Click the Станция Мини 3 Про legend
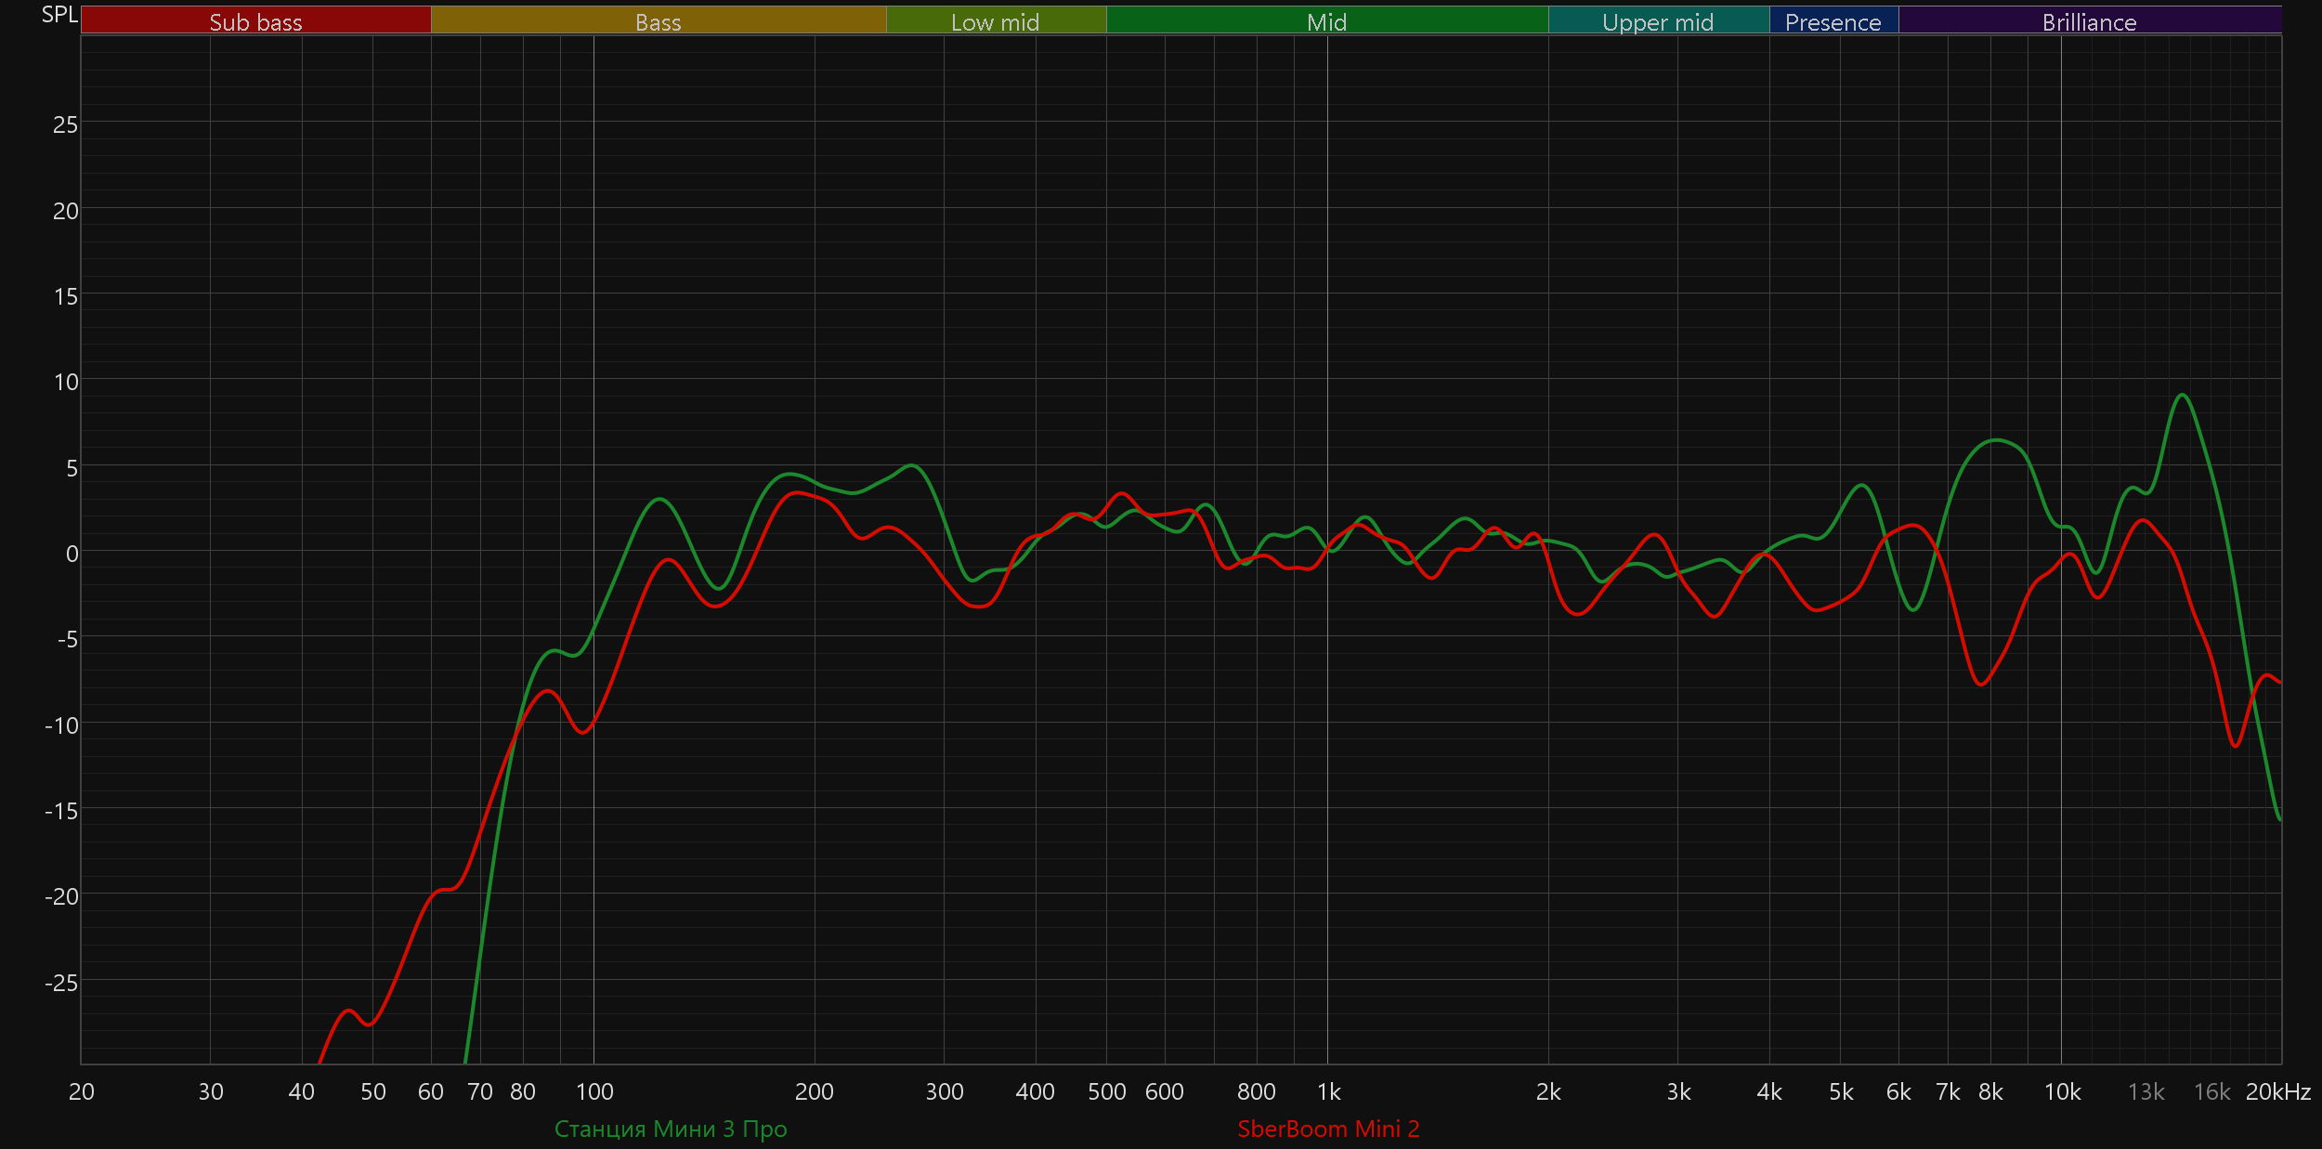The height and width of the screenshot is (1149, 2322). [x=670, y=1129]
